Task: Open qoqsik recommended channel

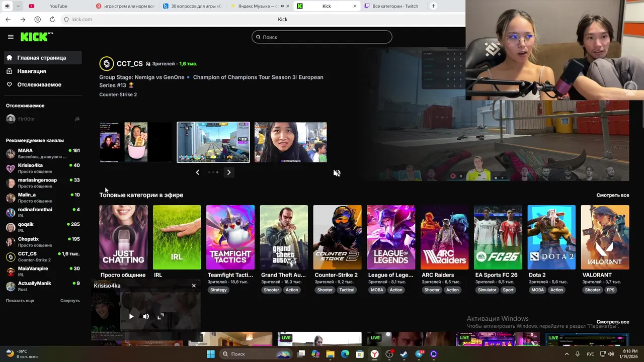Action: click(43, 227)
